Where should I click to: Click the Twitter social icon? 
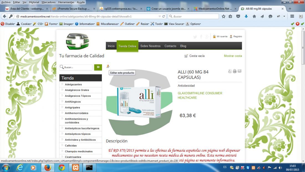click(x=195, y=37)
